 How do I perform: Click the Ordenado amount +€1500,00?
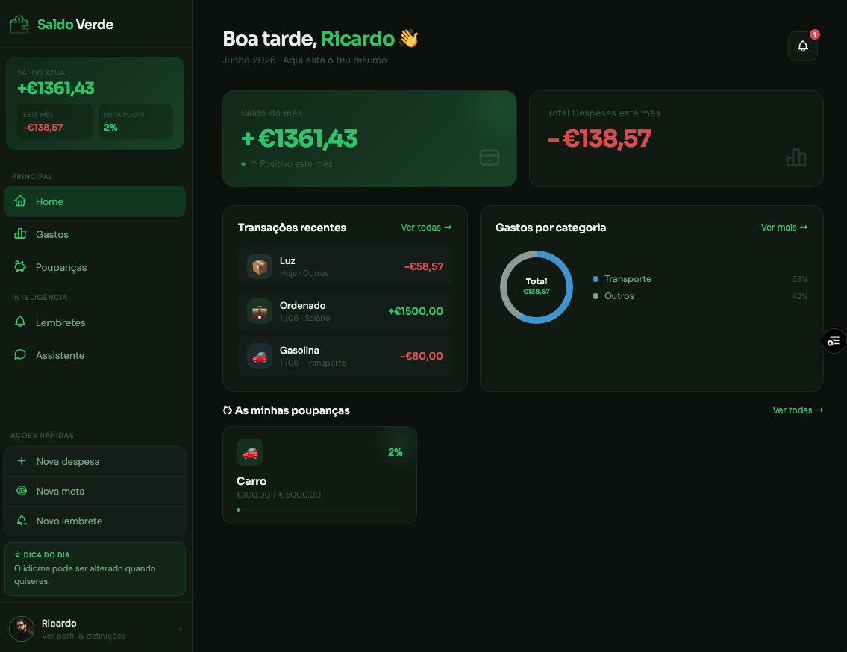pos(416,311)
